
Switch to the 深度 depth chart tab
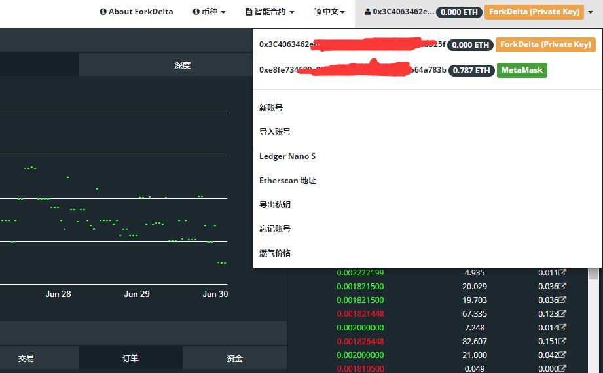[182, 65]
